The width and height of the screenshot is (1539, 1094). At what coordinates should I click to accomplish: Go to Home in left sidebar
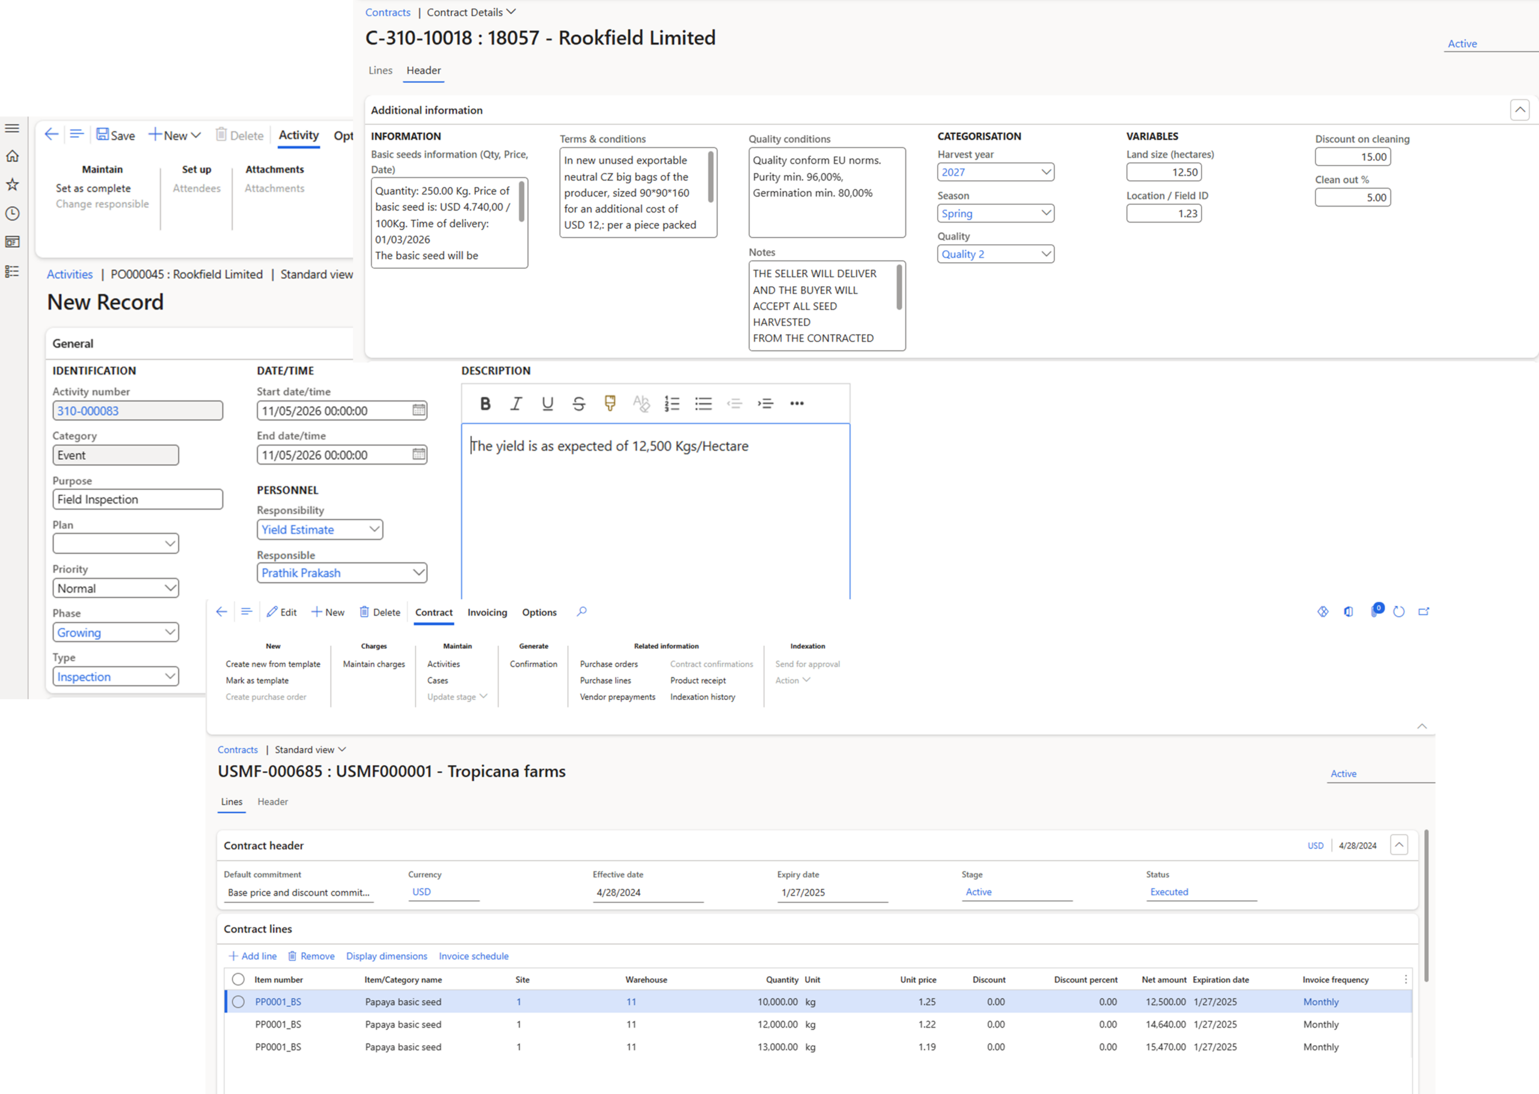point(12,156)
